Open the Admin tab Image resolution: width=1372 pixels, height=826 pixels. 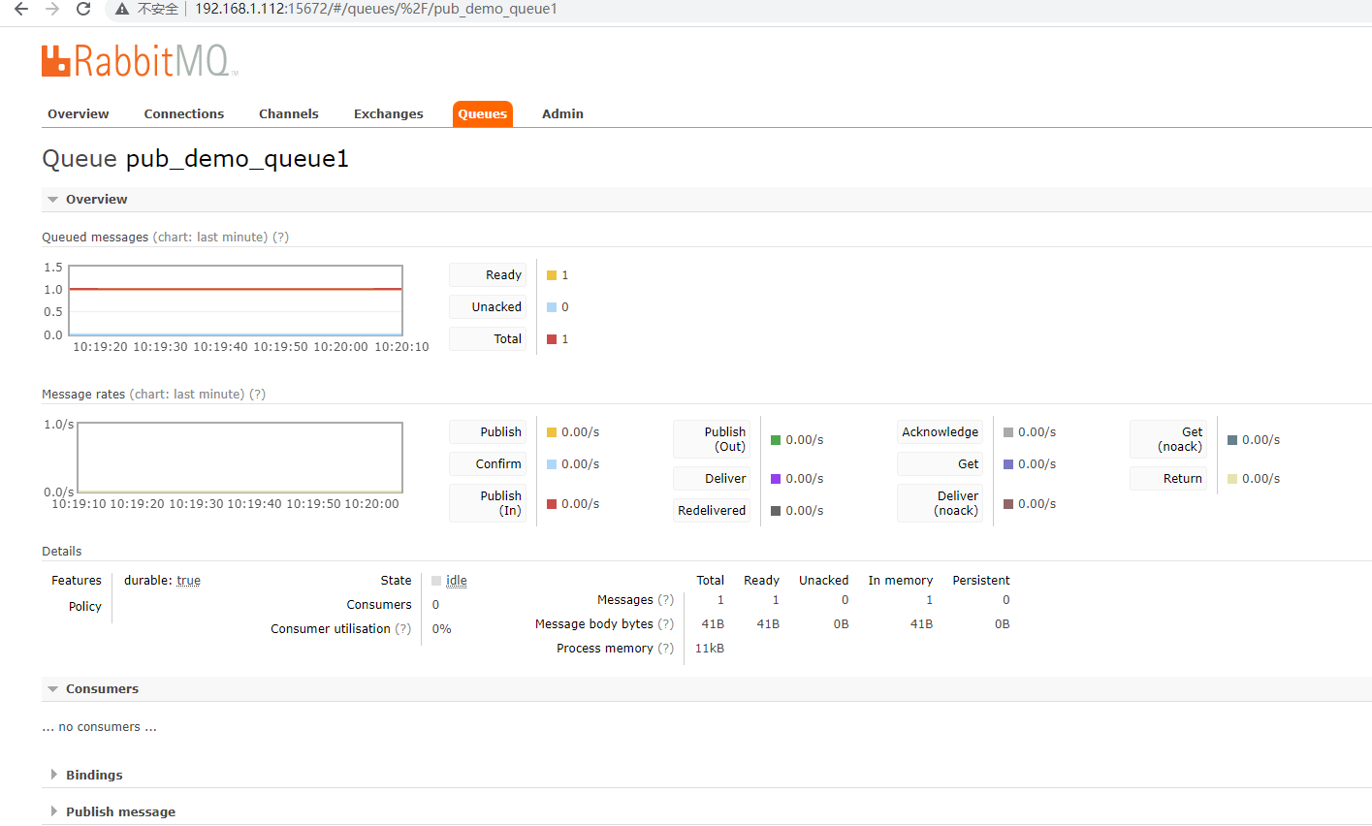562,113
